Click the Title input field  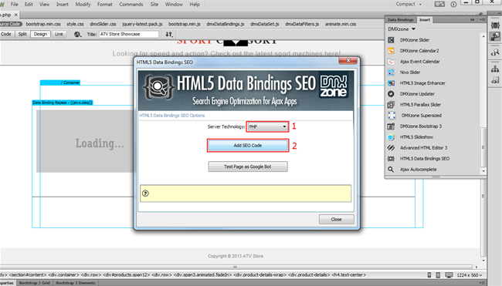coord(129,34)
